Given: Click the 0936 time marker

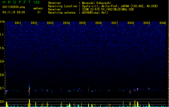Looking at the screenshot, I should pos(99,23).
